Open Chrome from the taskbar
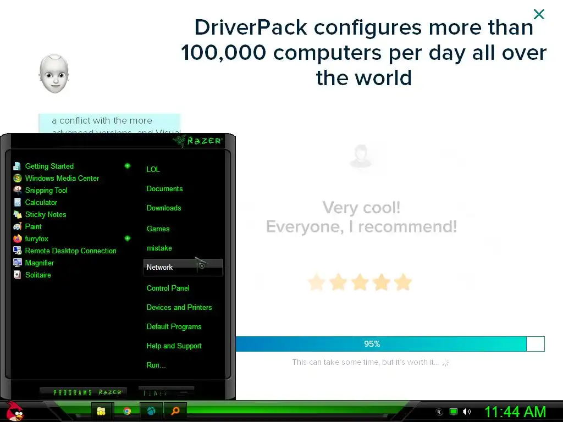The width and height of the screenshot is (563, 422). point(127,411)
